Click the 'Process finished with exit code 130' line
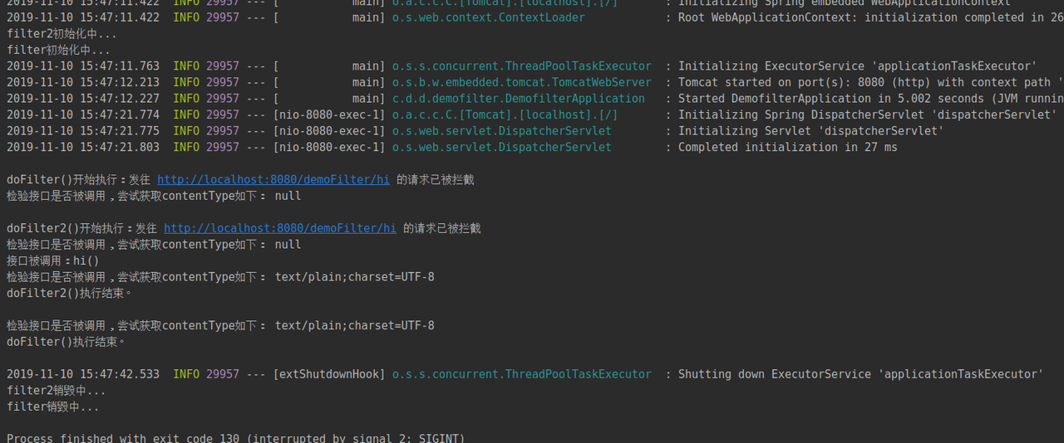The height and width of the screenshot is (443, 1064). coord(236,438)
